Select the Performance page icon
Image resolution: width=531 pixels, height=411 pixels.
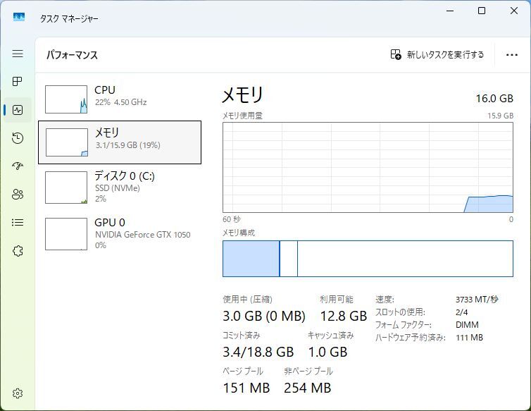click(x=18, y=110)
